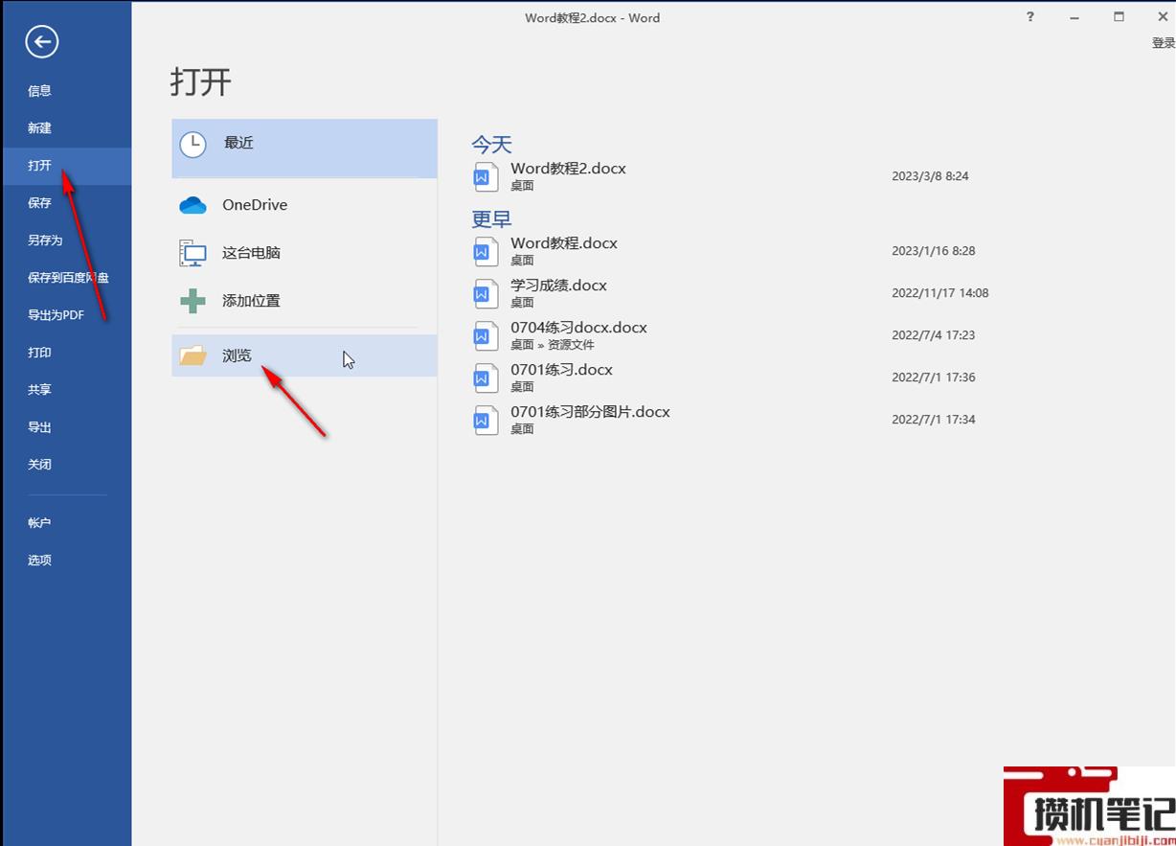
Task: Click the path 桌面 » 资源文件
Action: 553,345
